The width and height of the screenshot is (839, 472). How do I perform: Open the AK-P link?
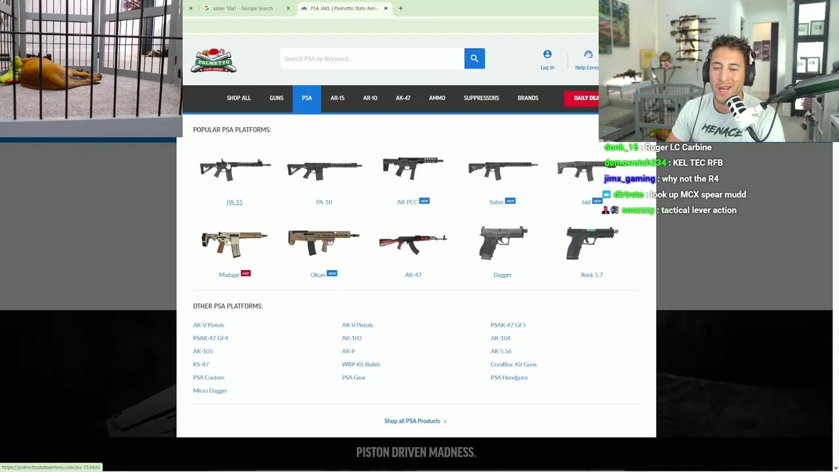point(348,351)
